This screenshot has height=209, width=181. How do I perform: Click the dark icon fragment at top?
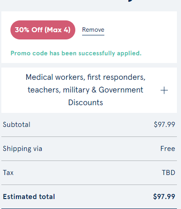(x=130, y=1)
